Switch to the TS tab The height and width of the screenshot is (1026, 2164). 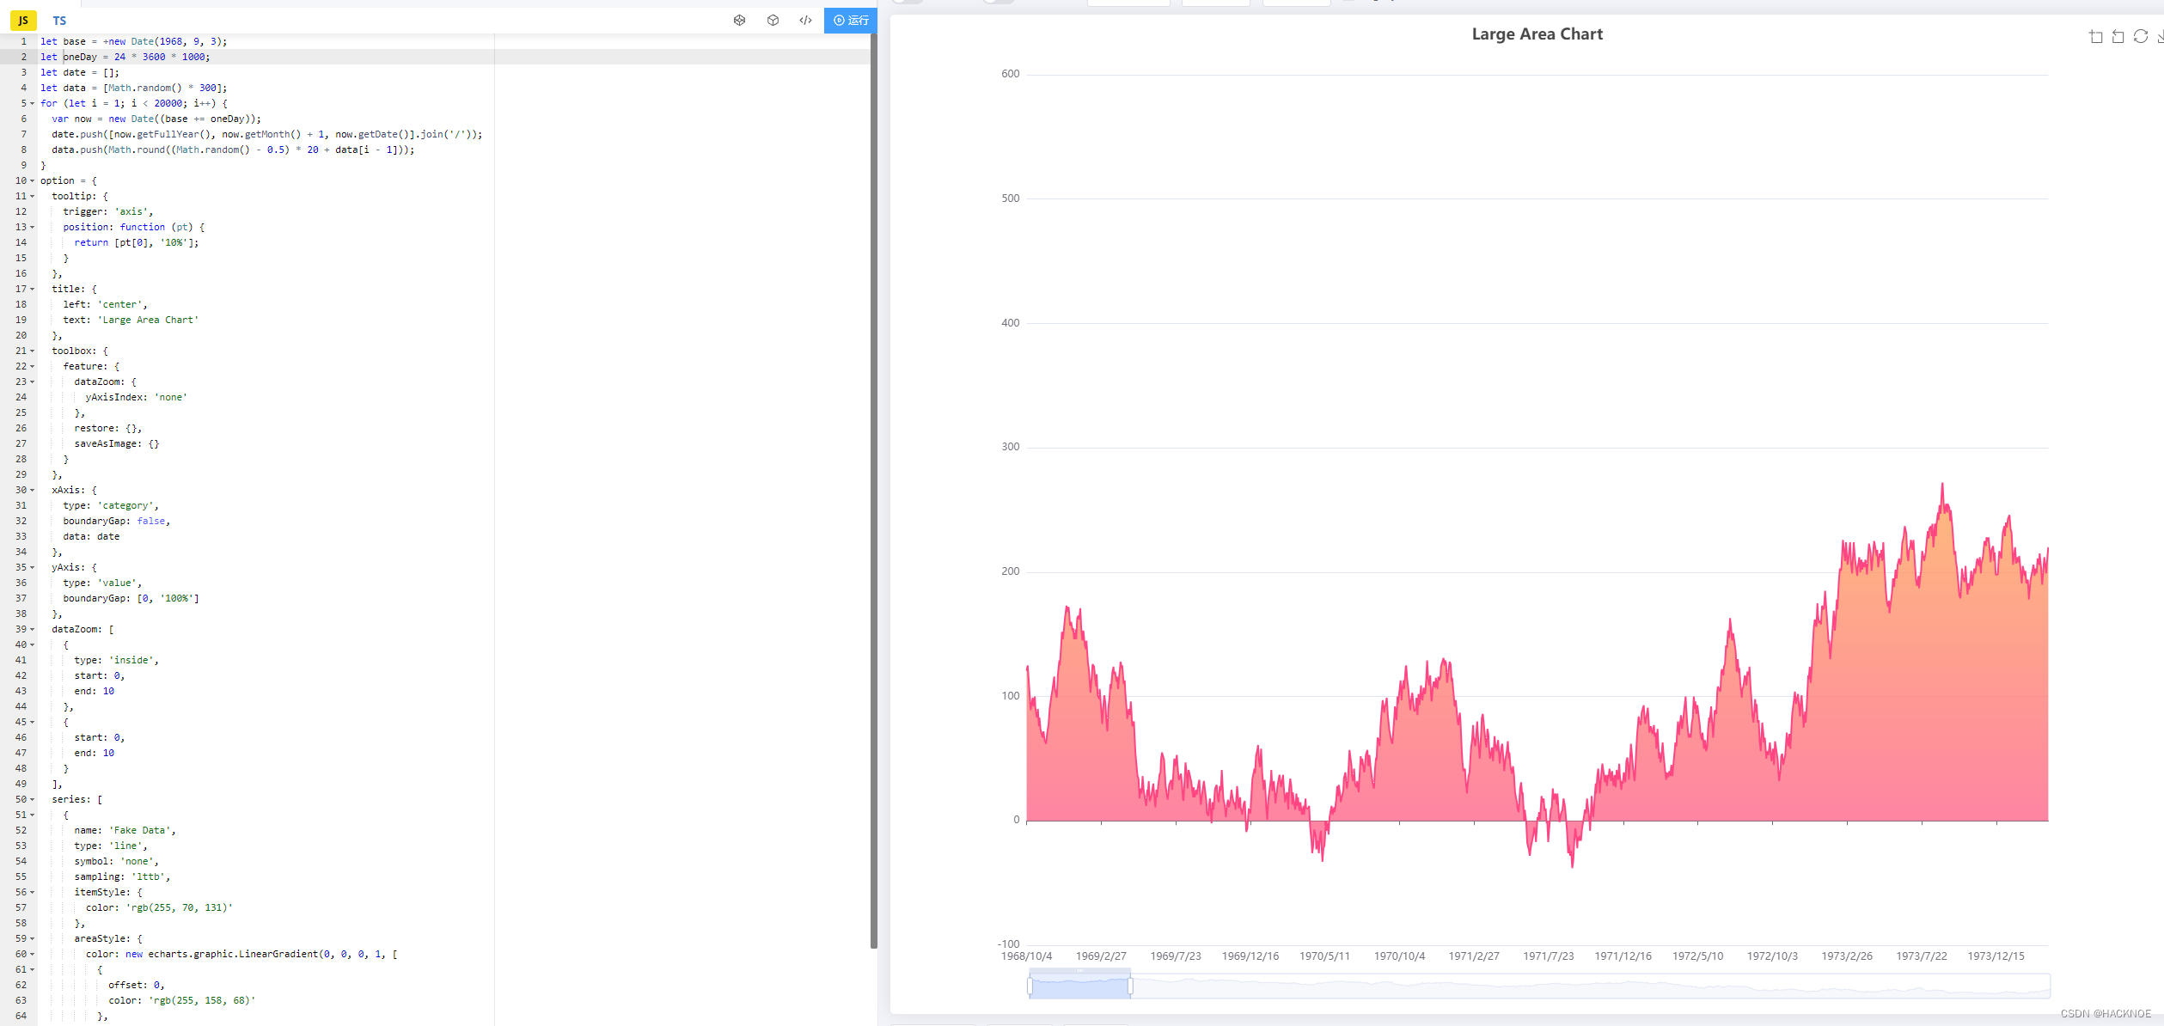59,20
